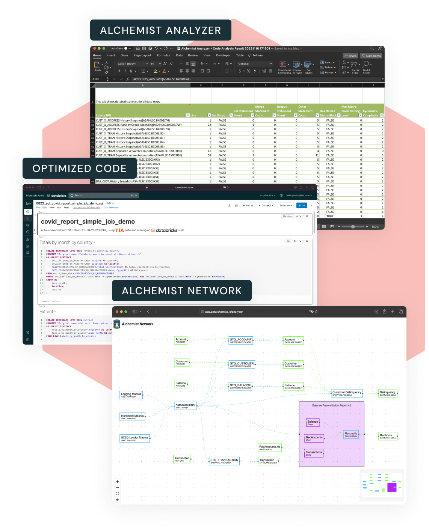The image size is (429, 530).
Task: Click the AutoSum sigma icon
Action: (344, 63)
